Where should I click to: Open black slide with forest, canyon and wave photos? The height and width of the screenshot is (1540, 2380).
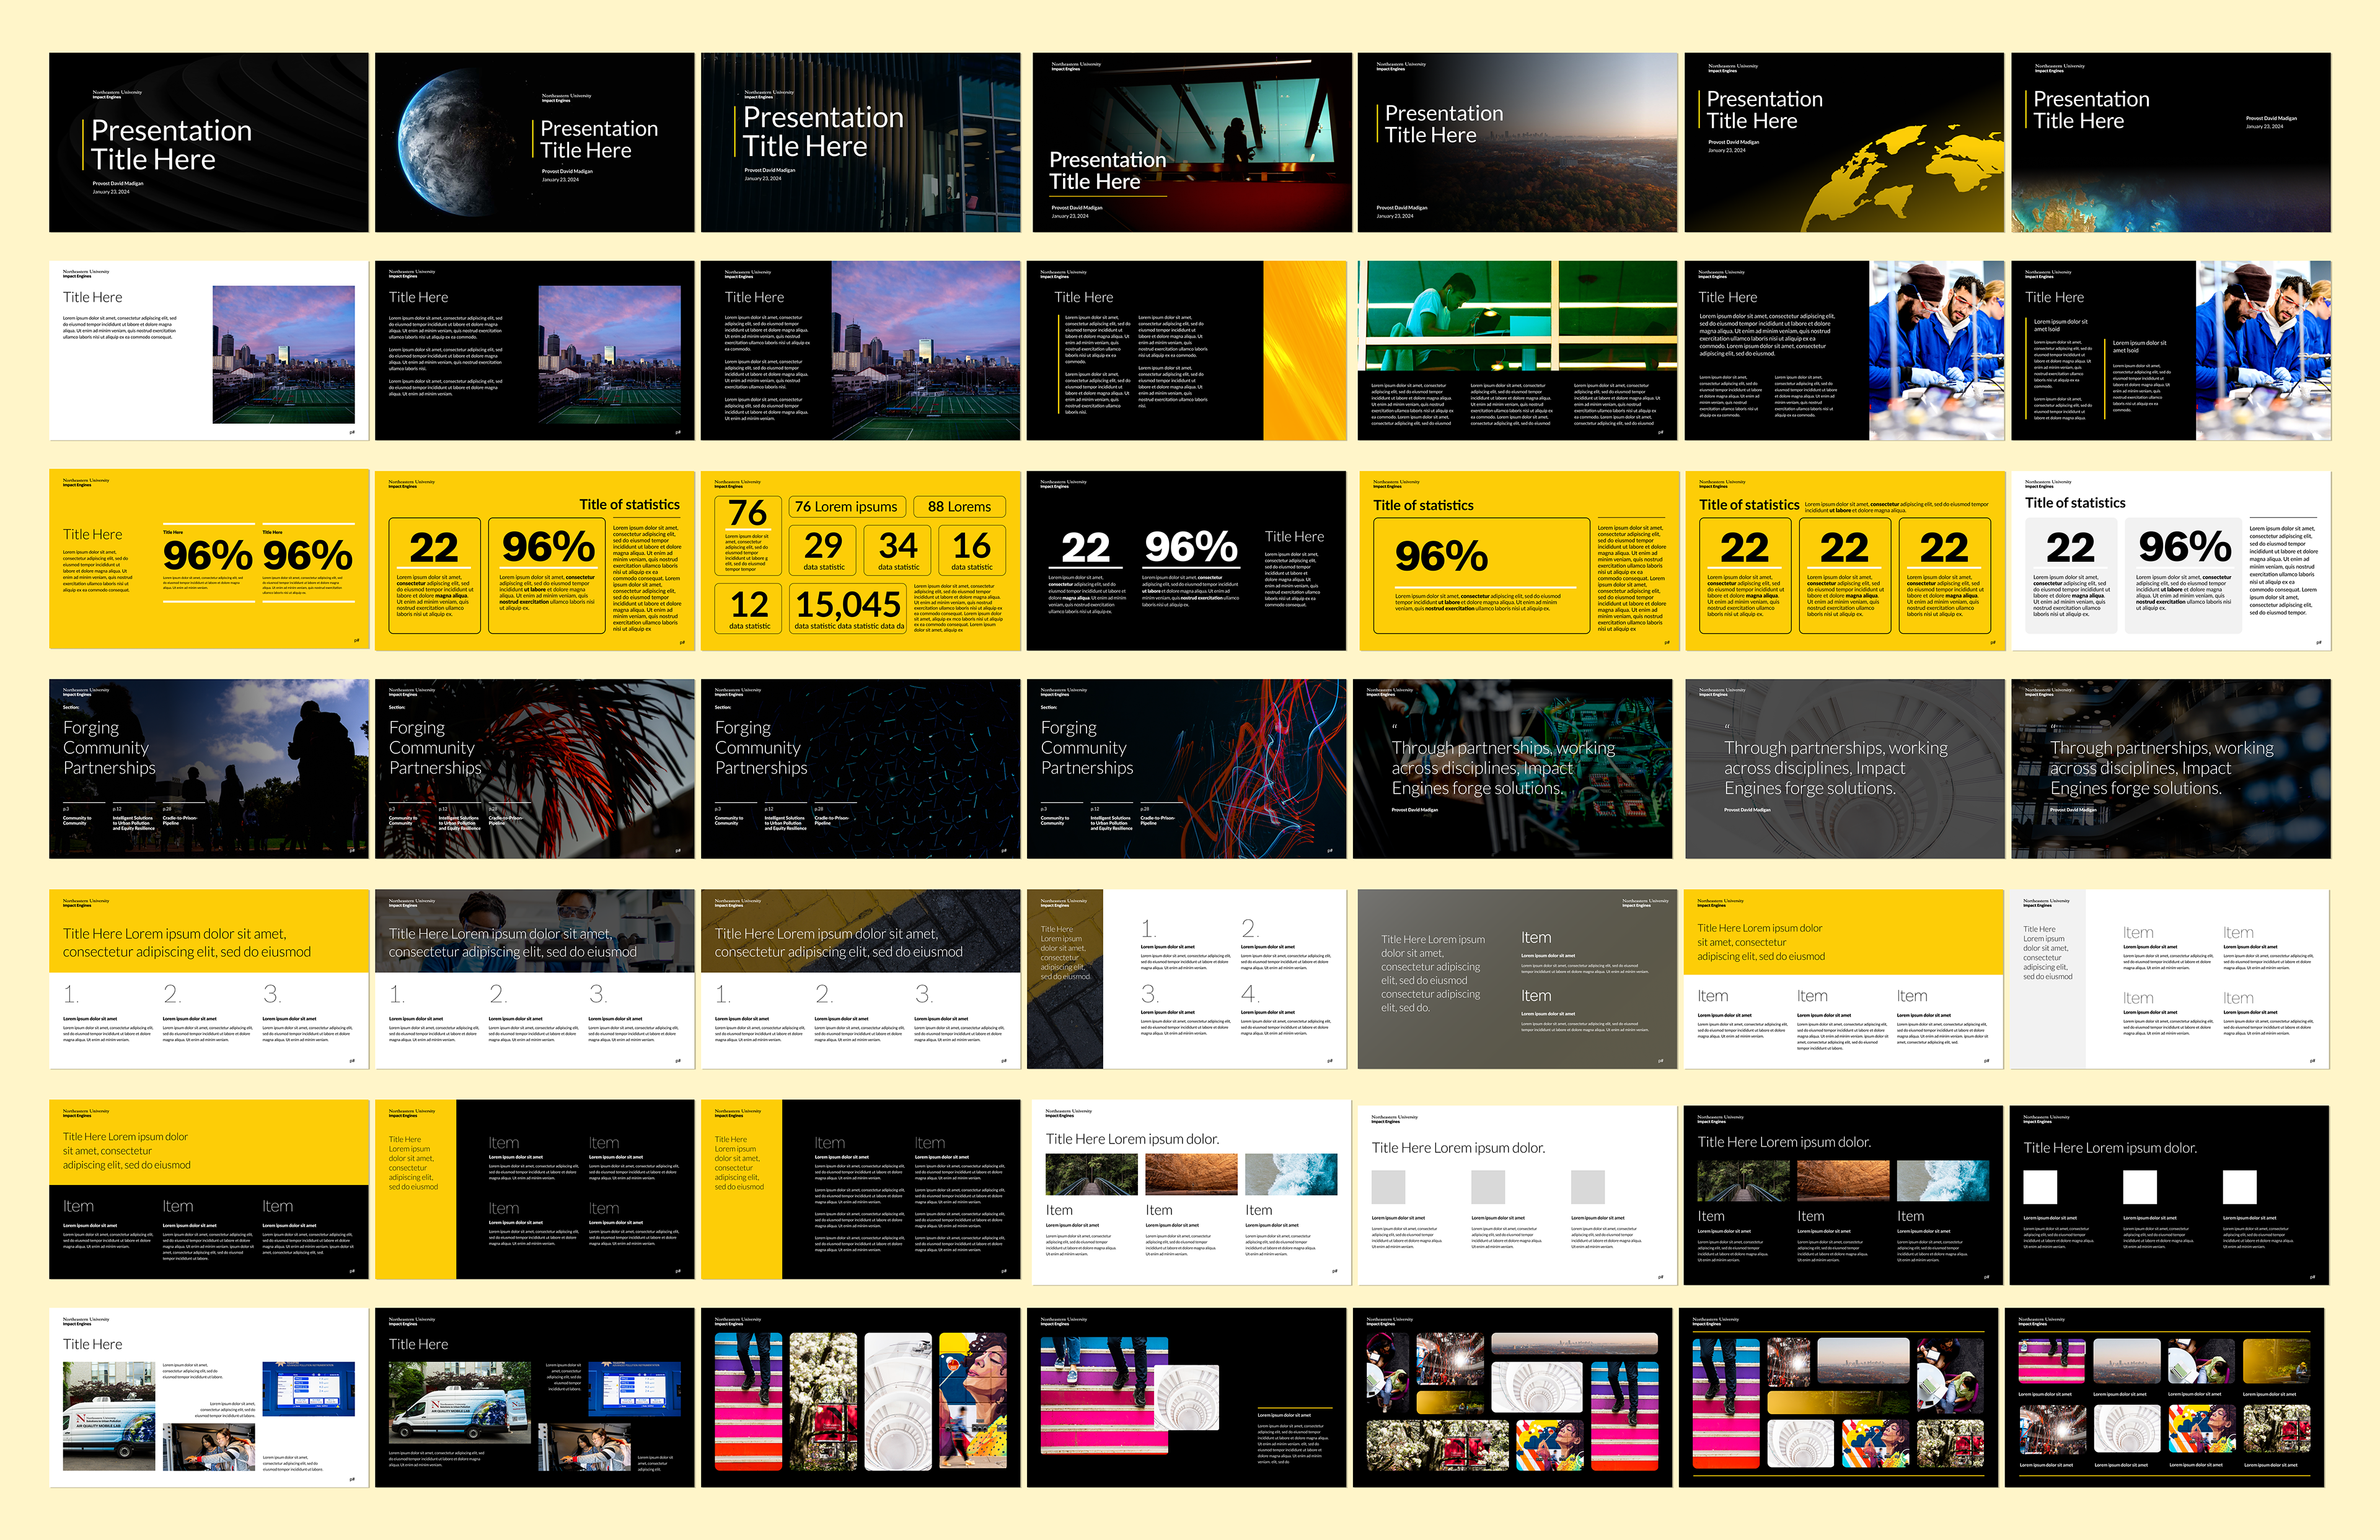click(x=1844, y=1195)
